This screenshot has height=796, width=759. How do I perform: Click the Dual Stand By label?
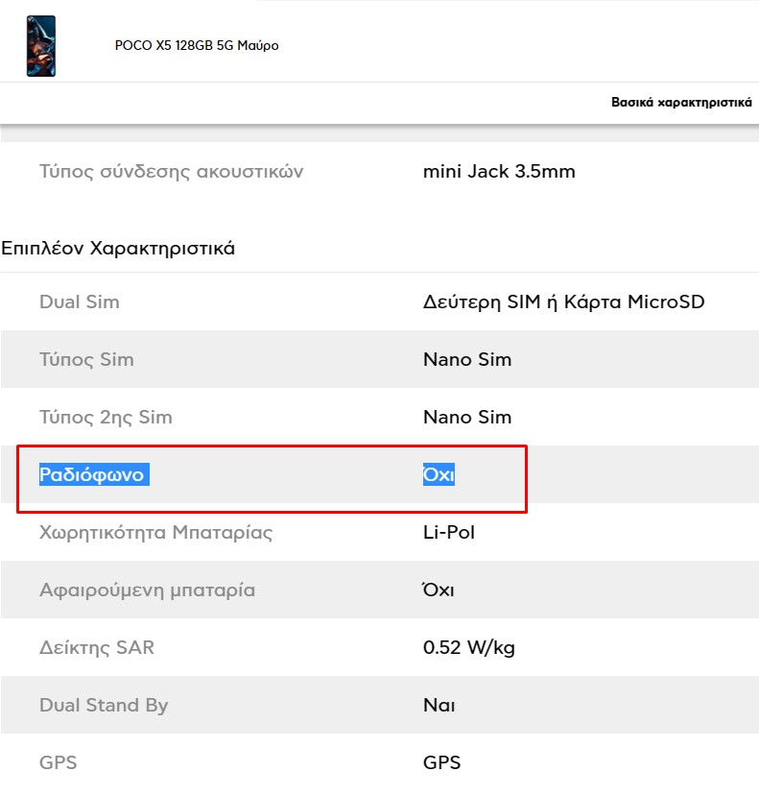pyautogui.click(x=104, y=705)
